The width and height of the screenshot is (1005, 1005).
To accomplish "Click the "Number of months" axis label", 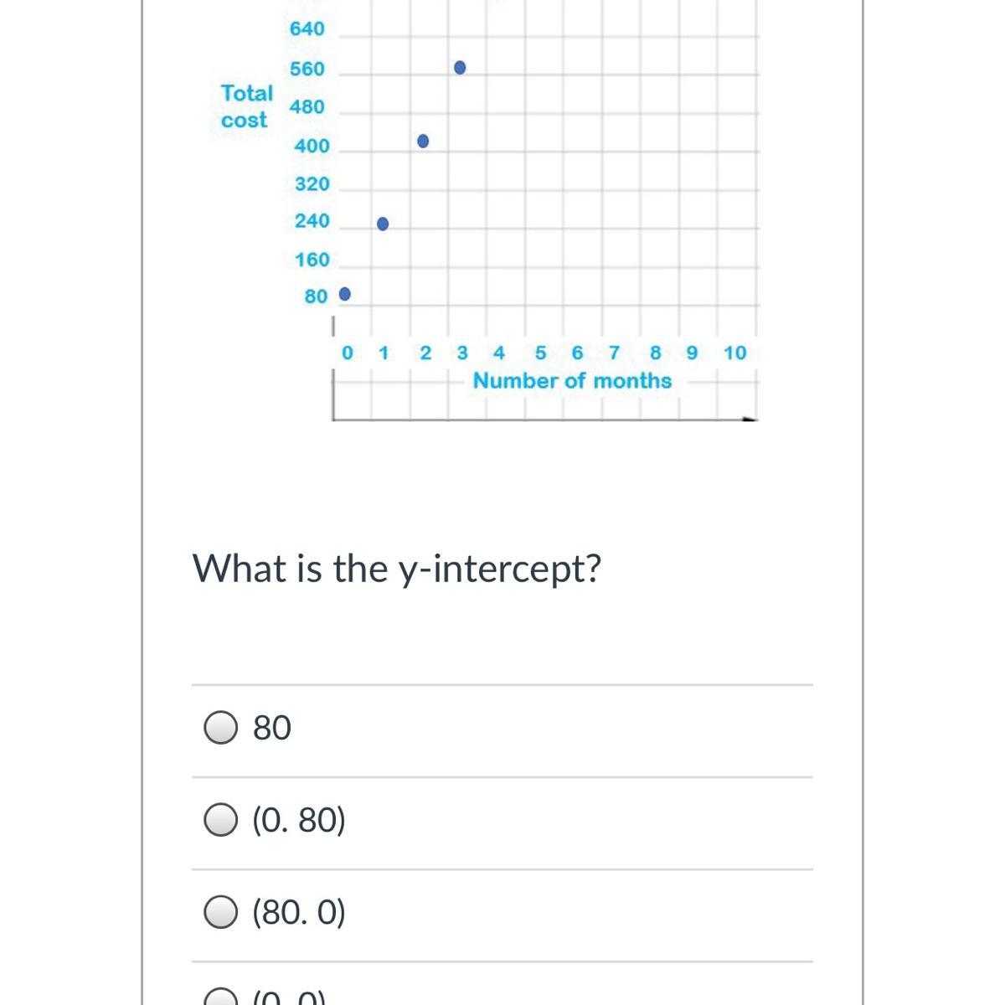I will click(x=572, y=381).
